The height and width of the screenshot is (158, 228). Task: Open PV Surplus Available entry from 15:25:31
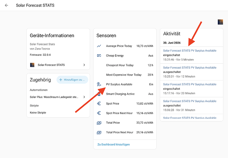(x=192, y=72)
